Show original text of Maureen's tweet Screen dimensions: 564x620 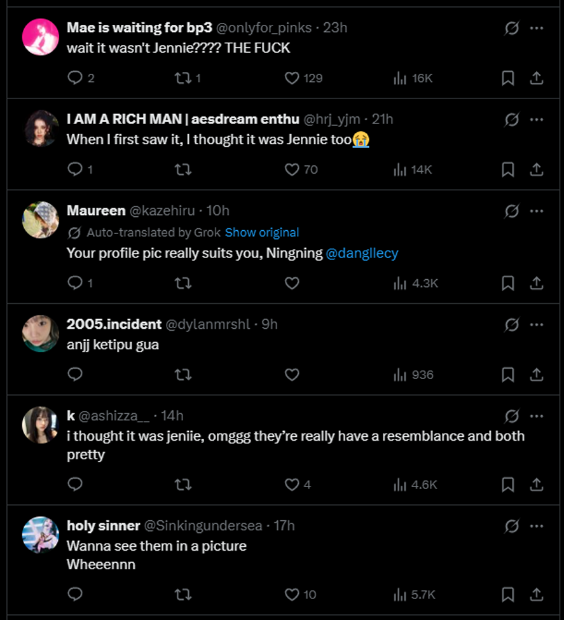pos(262,233)
